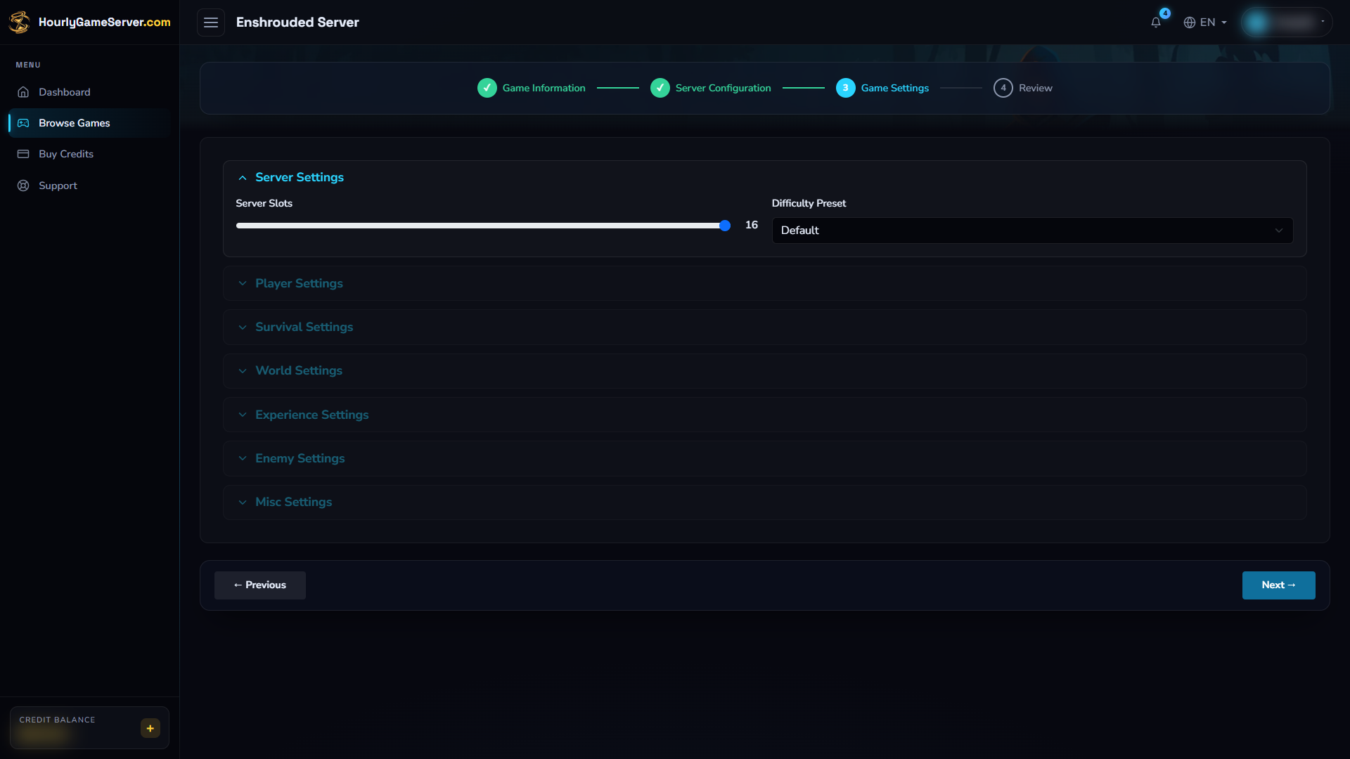This screenshot has height=759, width=1350.
Task: Expand Enemy Settings section
Action: click(x=764, y=458)
